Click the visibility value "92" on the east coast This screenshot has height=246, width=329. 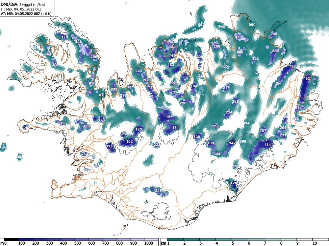pyautogui.click(x=308, y=78)
